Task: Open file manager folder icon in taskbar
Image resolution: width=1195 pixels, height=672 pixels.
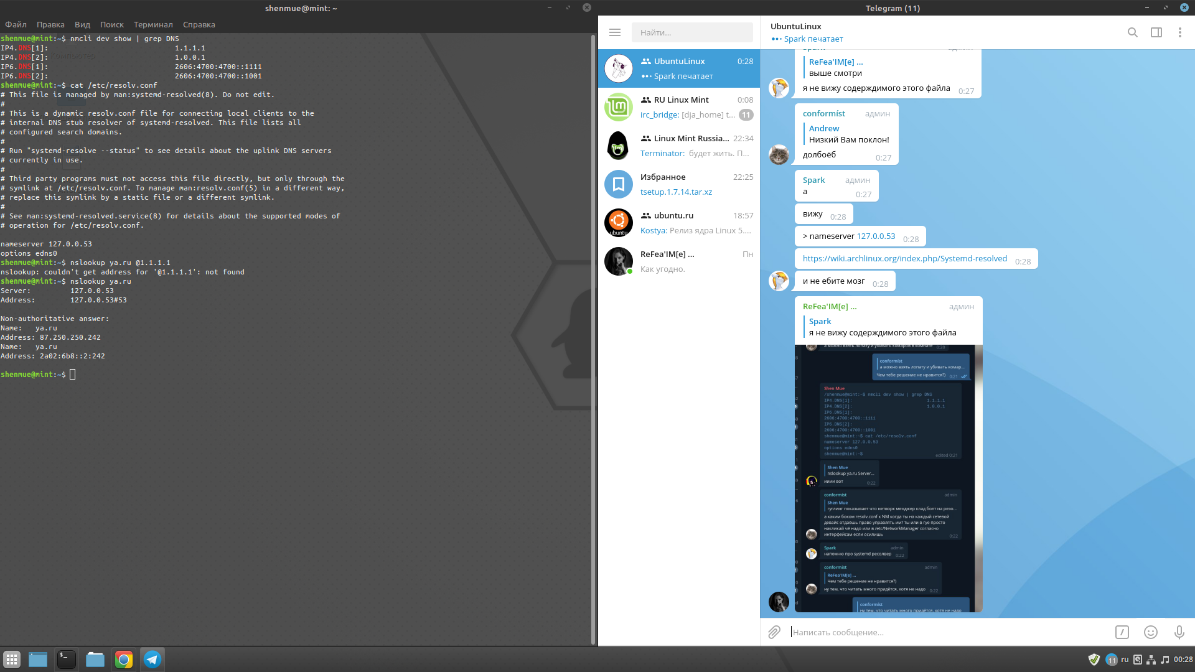Action: [x=95, y=660]
